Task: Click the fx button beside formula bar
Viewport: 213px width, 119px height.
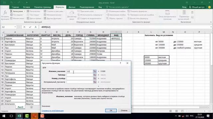Action: click(x=36, y=27)
